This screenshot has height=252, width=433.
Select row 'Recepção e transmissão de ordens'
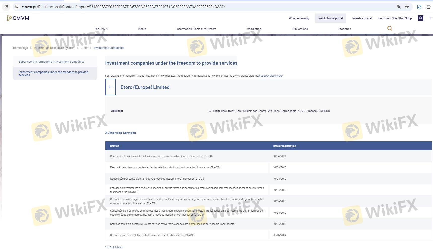coord(269,156)
